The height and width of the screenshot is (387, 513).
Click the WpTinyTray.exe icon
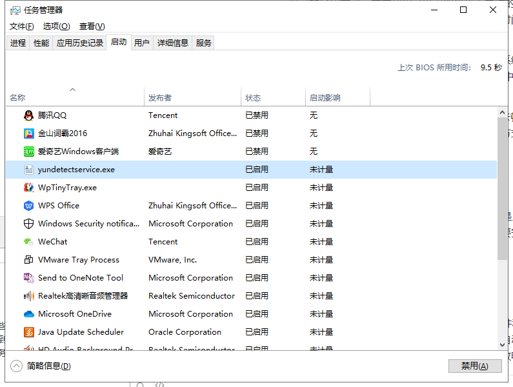pyautogui.click(x=29, y=188)
